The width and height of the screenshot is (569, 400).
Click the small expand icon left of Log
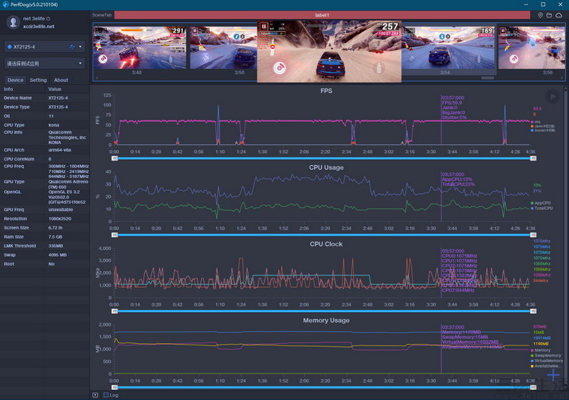point(96,395)
